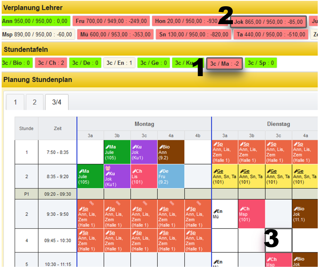Click pencil icon on Monday 3b Ma lesson
Screen dimensions: 319x267
107,147
